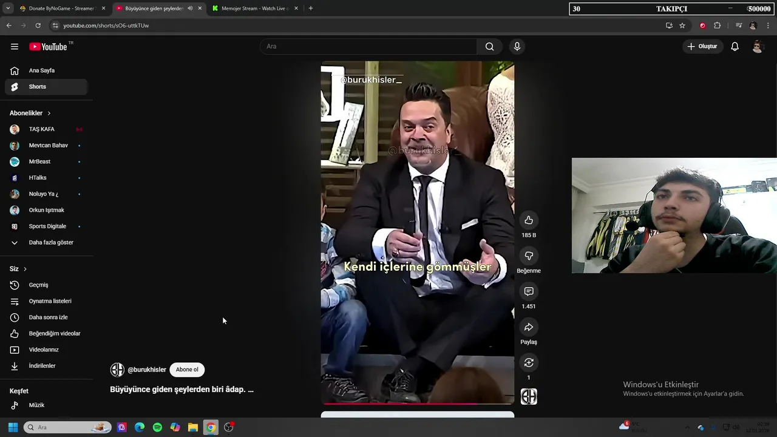This screenshot has height=437, width=777.
Task: Click Abone ol subscribe button
Action: [187, 370]
